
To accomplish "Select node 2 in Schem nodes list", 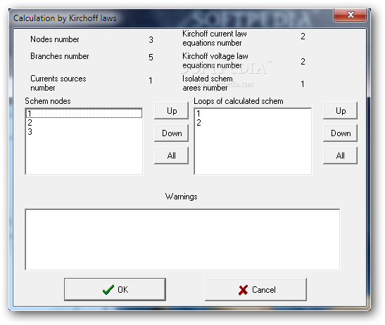I will 84,123.
